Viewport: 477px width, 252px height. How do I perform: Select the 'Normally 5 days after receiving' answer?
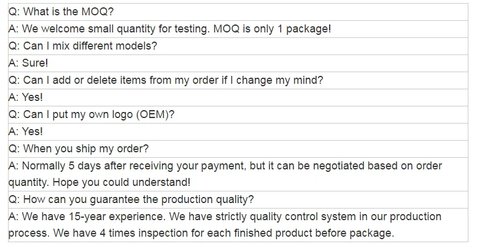225,166
